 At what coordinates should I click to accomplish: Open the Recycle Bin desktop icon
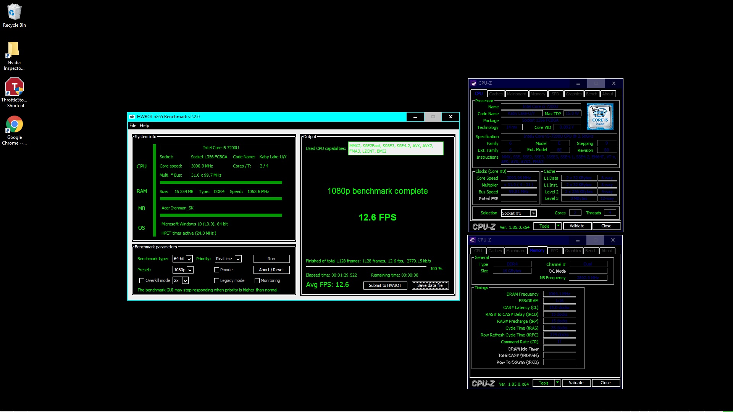[14, 15]
